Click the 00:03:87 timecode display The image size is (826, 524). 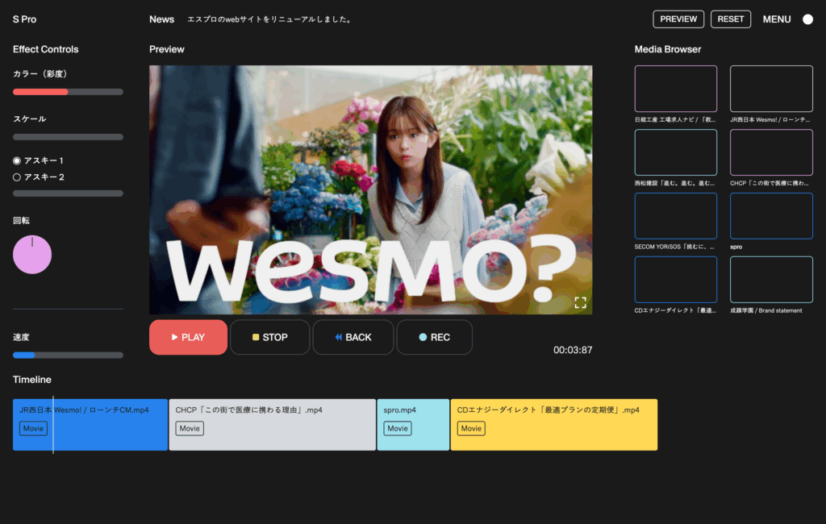click(x=573, y=350)
